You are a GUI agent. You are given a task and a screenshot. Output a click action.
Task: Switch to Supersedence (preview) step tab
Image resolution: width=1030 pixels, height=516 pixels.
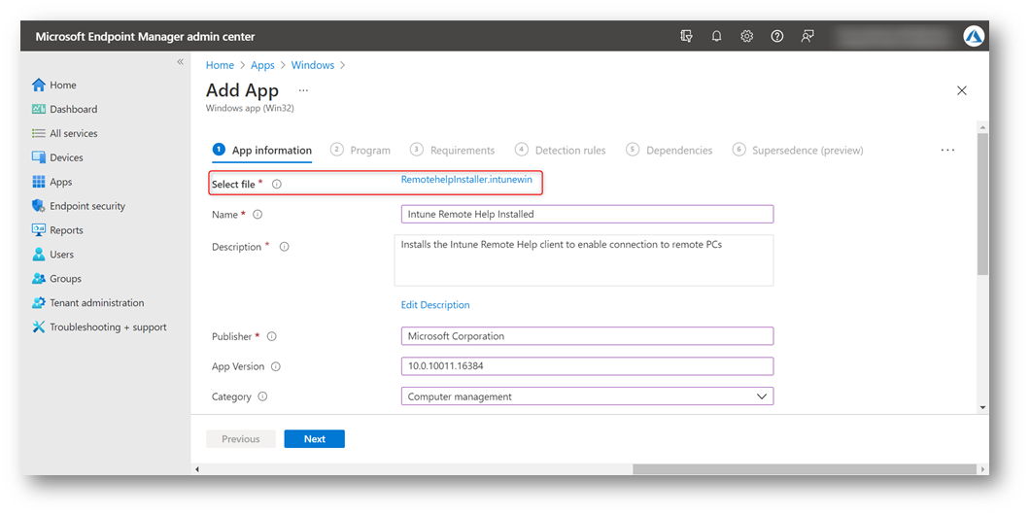point(798,150)
